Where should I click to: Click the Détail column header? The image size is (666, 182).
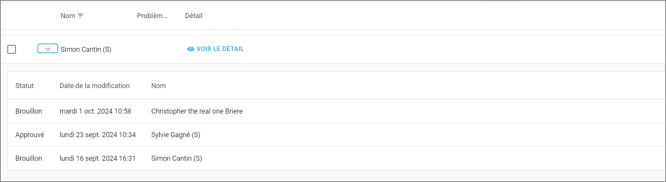coord(193,16)
